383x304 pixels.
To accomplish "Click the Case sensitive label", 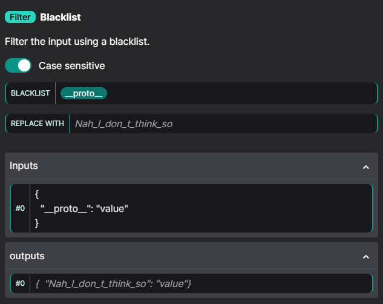I will coord(72,66).
